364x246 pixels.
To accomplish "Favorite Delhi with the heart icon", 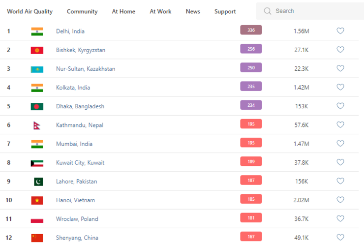I will click(340, 31).
